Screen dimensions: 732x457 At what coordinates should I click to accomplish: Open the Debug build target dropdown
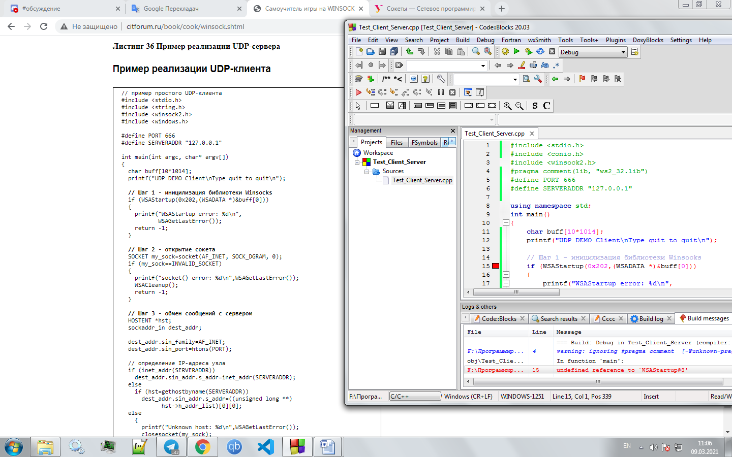point(593,52)
